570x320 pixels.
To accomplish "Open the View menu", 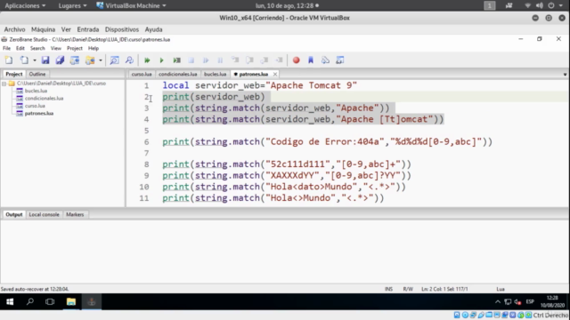I will (55, 48).
